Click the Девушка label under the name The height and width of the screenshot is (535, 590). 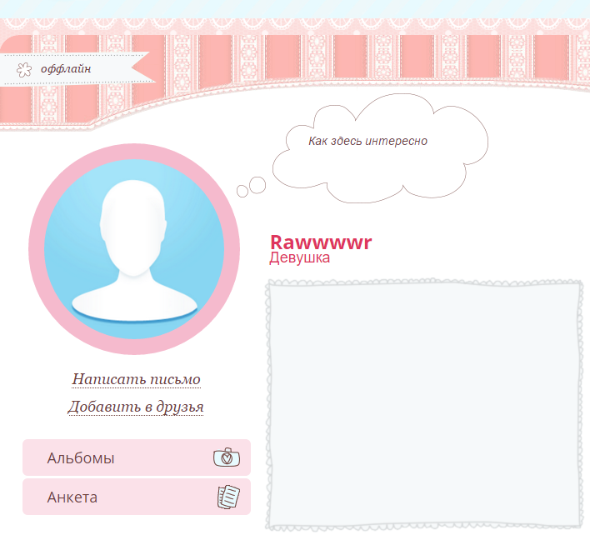point(299,257)
